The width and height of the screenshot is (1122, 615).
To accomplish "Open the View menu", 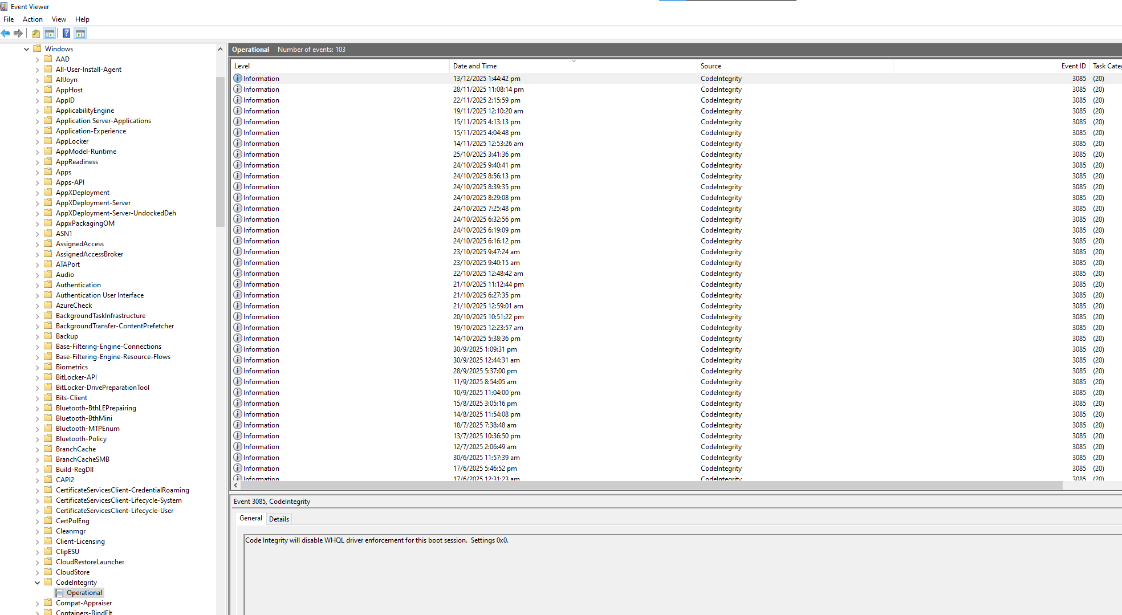I will 59,19.
